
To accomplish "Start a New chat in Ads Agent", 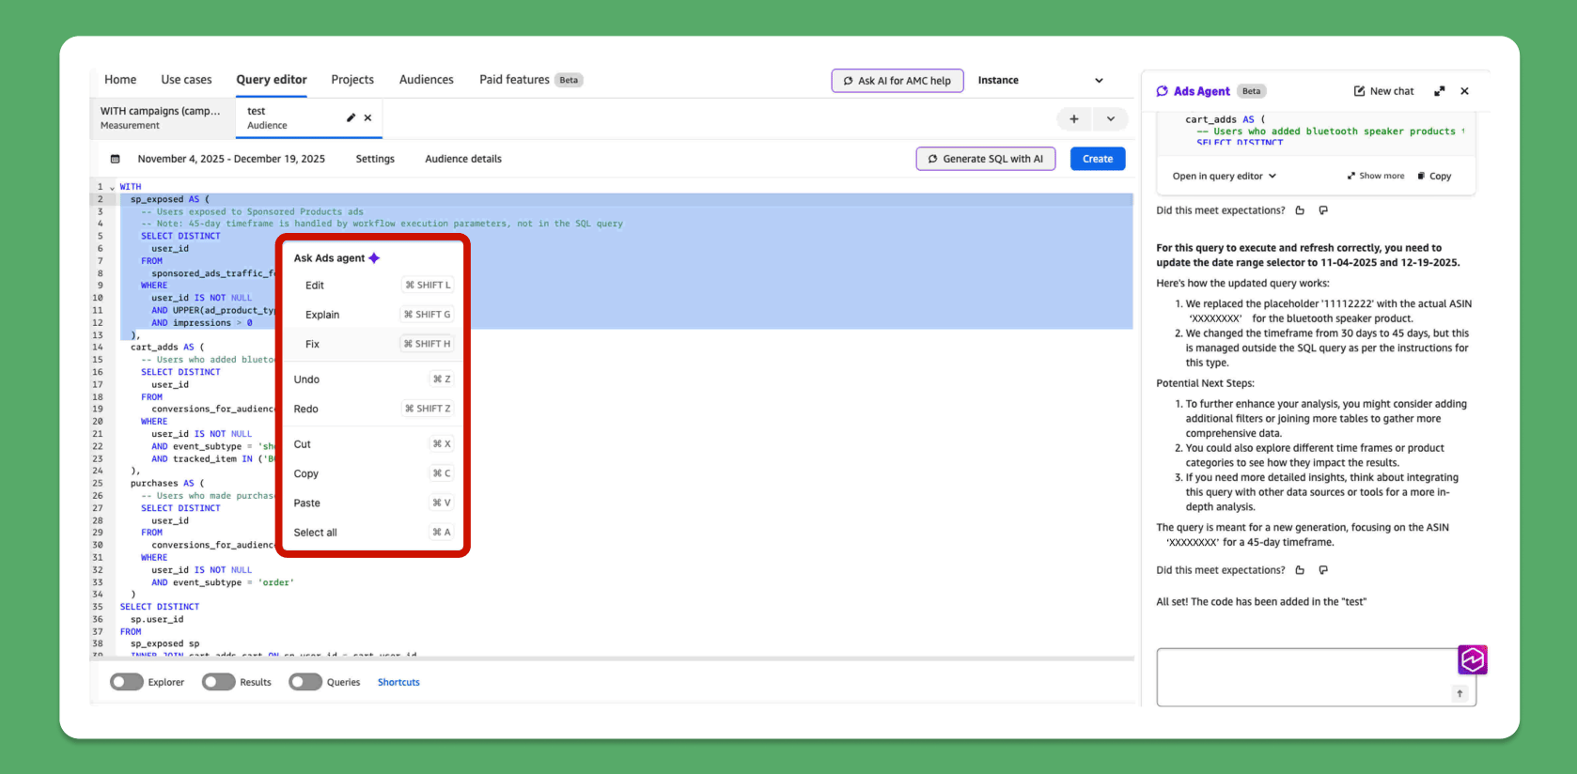I will [1383, 91].
